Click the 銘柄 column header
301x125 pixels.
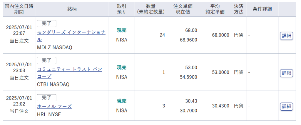[x=72, y=9]
